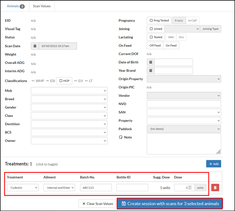Open the Breed dropdown
This screenshot has height=211, width=235.
69,99
